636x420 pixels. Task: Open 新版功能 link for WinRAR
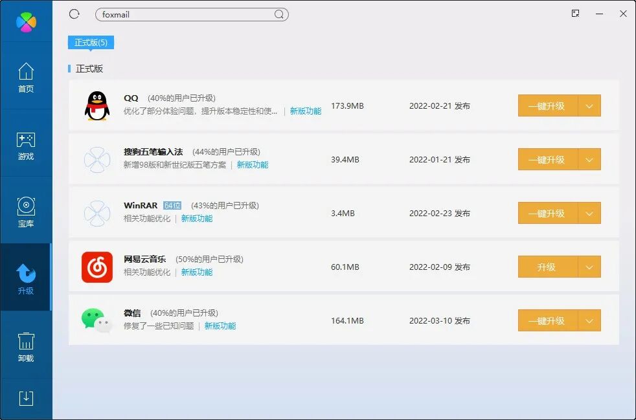click(197, 219)
